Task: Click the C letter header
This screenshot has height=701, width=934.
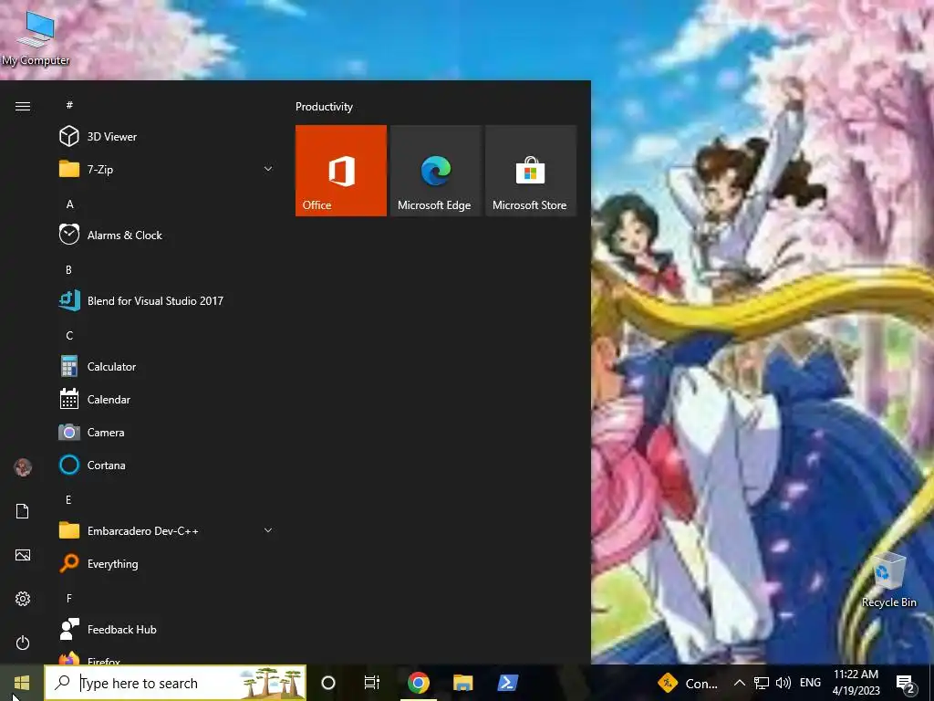Action: 69,335
